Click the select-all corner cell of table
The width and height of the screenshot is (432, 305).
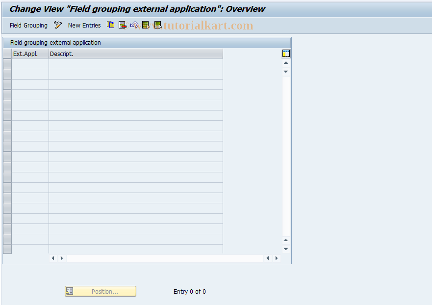(7, 54)
